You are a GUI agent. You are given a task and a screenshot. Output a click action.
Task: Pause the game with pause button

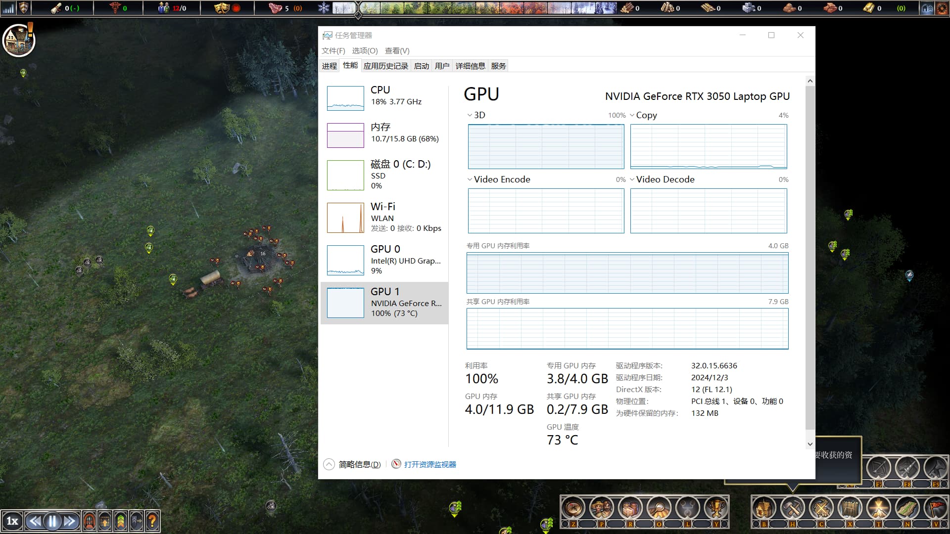(52, 521)
